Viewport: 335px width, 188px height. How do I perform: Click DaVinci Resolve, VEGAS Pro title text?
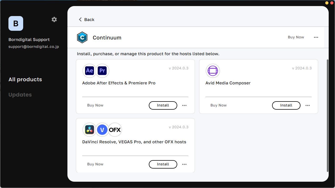pyautogui.click(x=134, y=142)
